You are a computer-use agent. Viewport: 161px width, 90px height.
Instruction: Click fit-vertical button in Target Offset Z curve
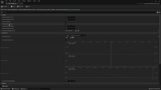point(73,69)
